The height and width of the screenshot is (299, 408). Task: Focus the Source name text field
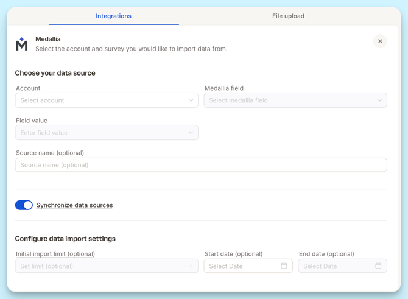pyautogui.click(x=201, y=165)
